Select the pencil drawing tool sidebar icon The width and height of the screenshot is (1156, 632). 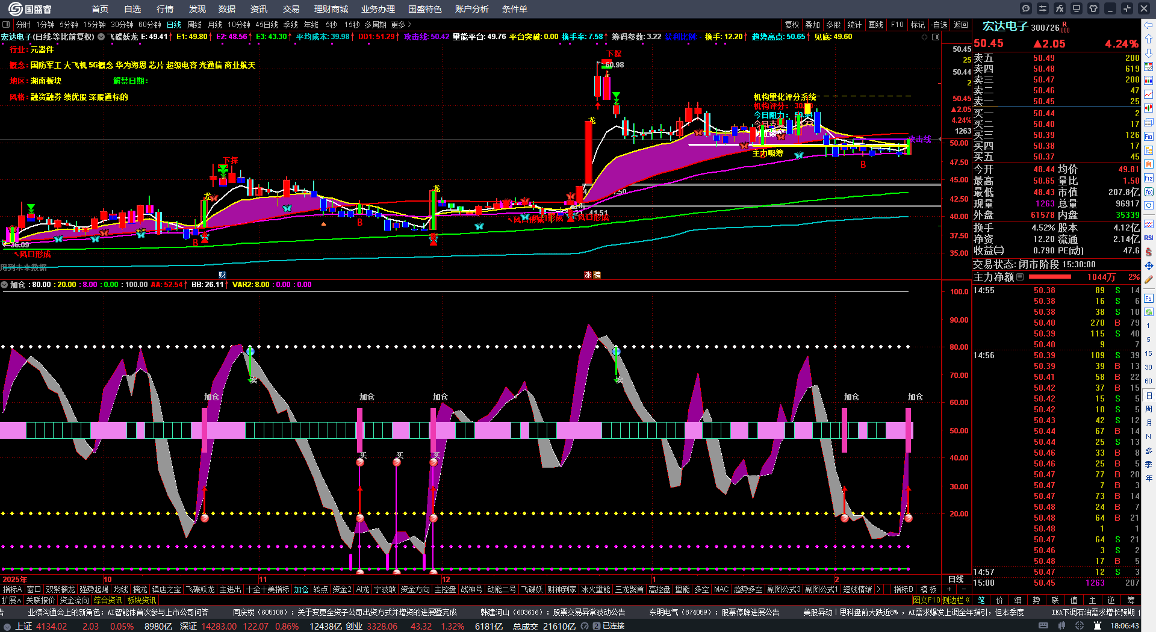point(1149,280)
